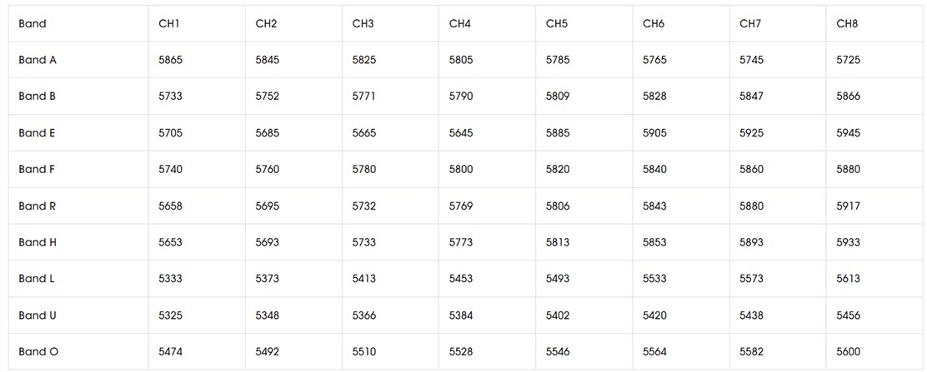Select the Band A row label
The width and height of the screenshot is (927, 372).
(38, 60)
